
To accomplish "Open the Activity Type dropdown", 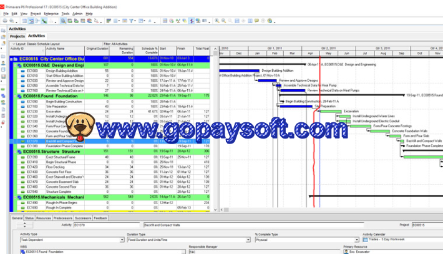I will click(122, 240).
